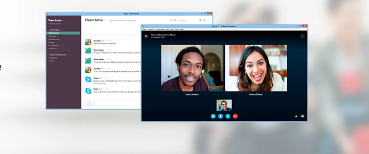The image size is (369, 154).
Task: Click the Slack app icon in its title bar
Action: coord(48,14)
